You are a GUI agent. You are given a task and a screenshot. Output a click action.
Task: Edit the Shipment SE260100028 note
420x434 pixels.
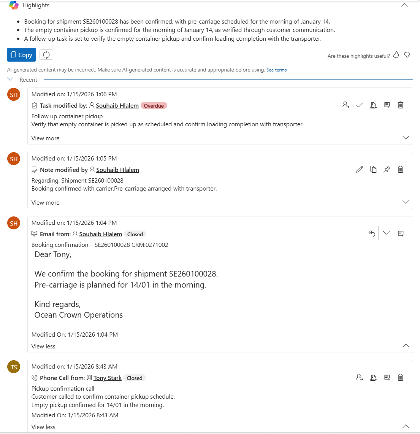click(360, 169)
